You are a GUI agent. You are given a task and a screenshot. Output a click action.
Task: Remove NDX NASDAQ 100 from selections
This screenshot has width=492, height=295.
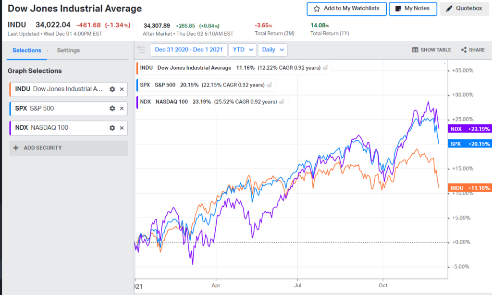click(122, 128)
